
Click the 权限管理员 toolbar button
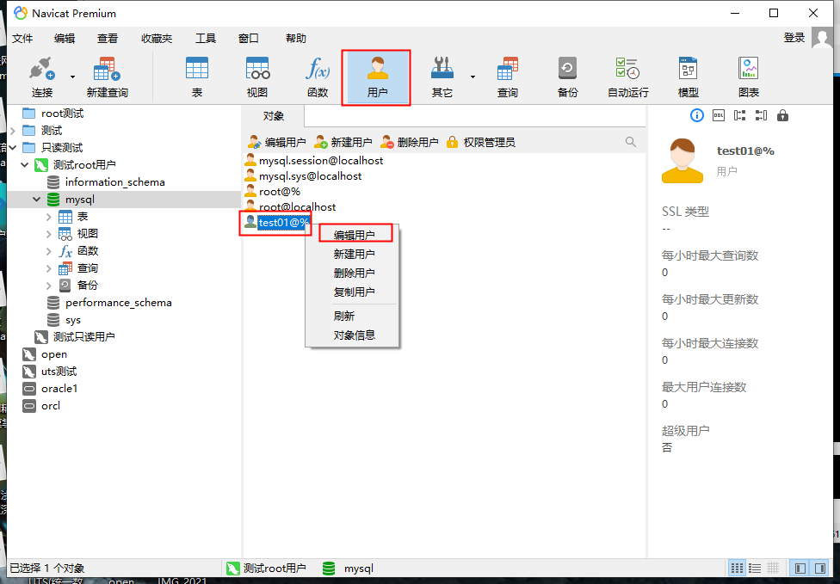tap(481, 143)
